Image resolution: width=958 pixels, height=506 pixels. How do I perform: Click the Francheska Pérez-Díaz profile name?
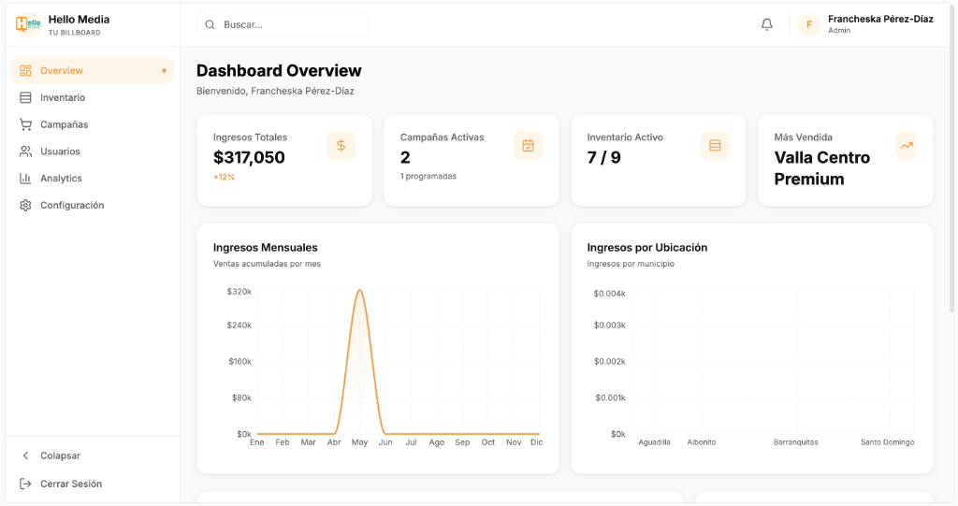pos(880,19)
